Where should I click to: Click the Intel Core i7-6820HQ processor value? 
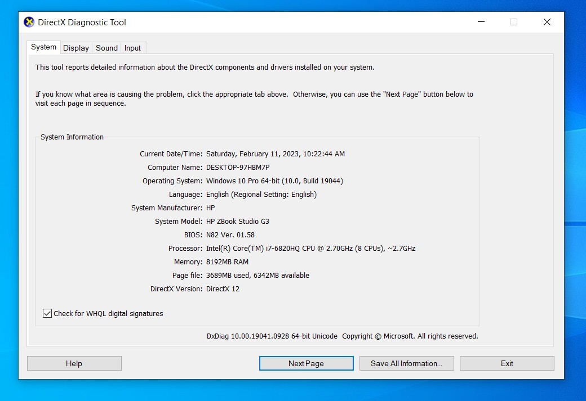tap(310, 249)
